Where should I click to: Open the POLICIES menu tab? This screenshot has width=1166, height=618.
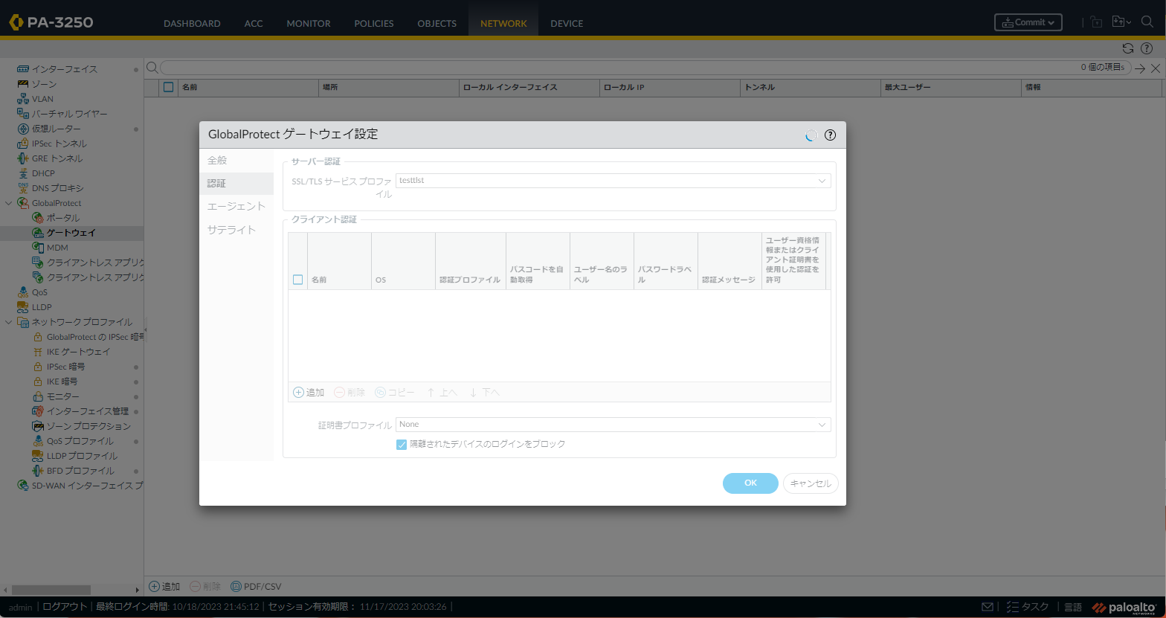pyautogui.click(x=373, y=23)
